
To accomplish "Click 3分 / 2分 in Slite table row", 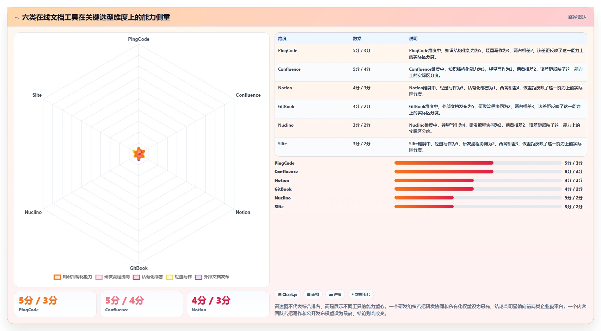I will click(362, 144).
